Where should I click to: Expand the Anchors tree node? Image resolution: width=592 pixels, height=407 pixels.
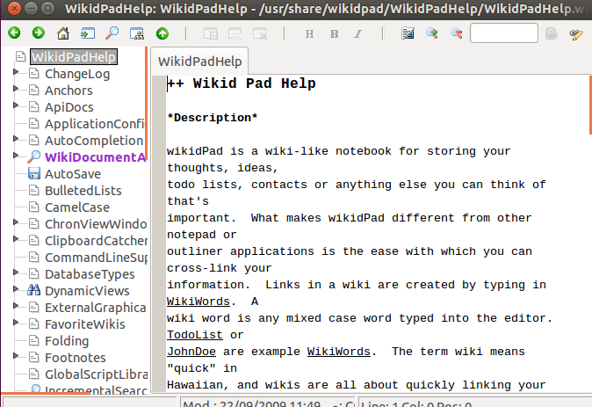(x=16, y=89)
